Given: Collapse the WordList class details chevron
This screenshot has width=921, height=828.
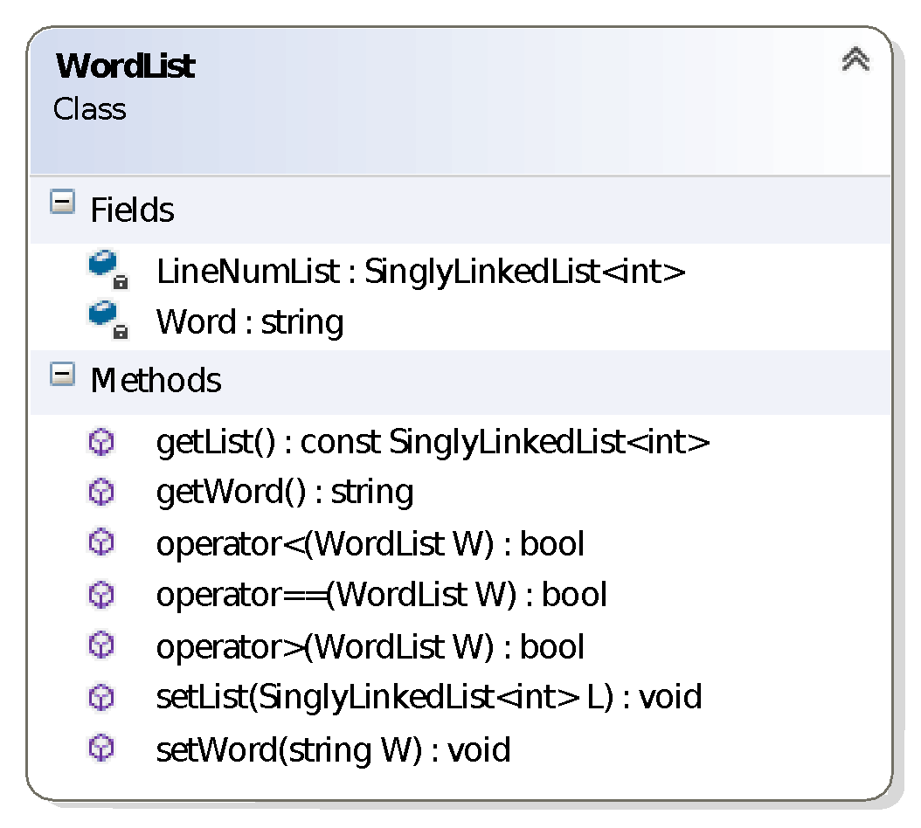Looking at the screenshot, I should click(x=855, y=59).
